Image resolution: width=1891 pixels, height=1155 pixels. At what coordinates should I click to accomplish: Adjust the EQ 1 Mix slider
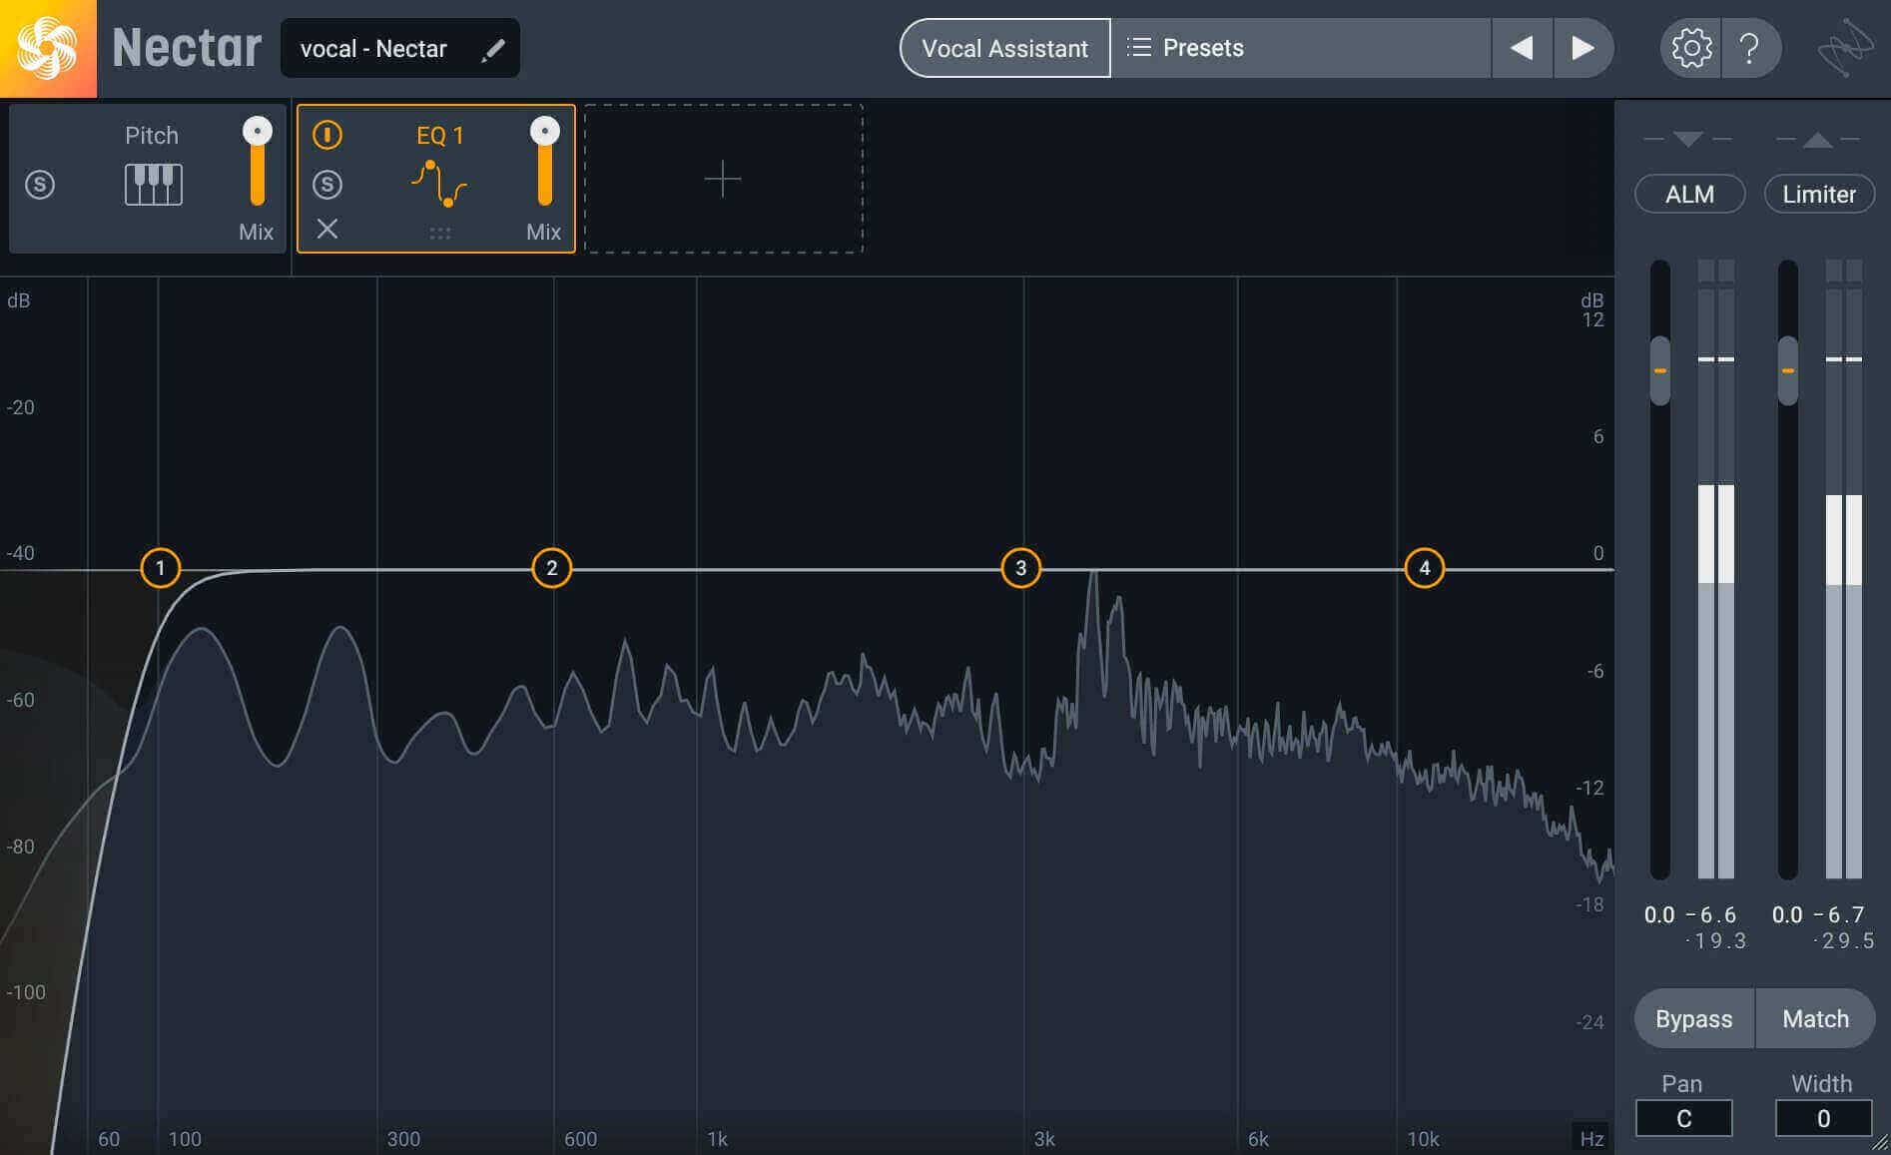pos(545,162)
